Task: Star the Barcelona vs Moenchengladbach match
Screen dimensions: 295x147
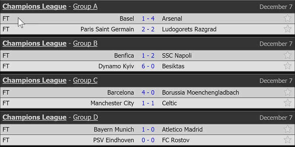Action: pyautogui.click(x=287, y=93)
